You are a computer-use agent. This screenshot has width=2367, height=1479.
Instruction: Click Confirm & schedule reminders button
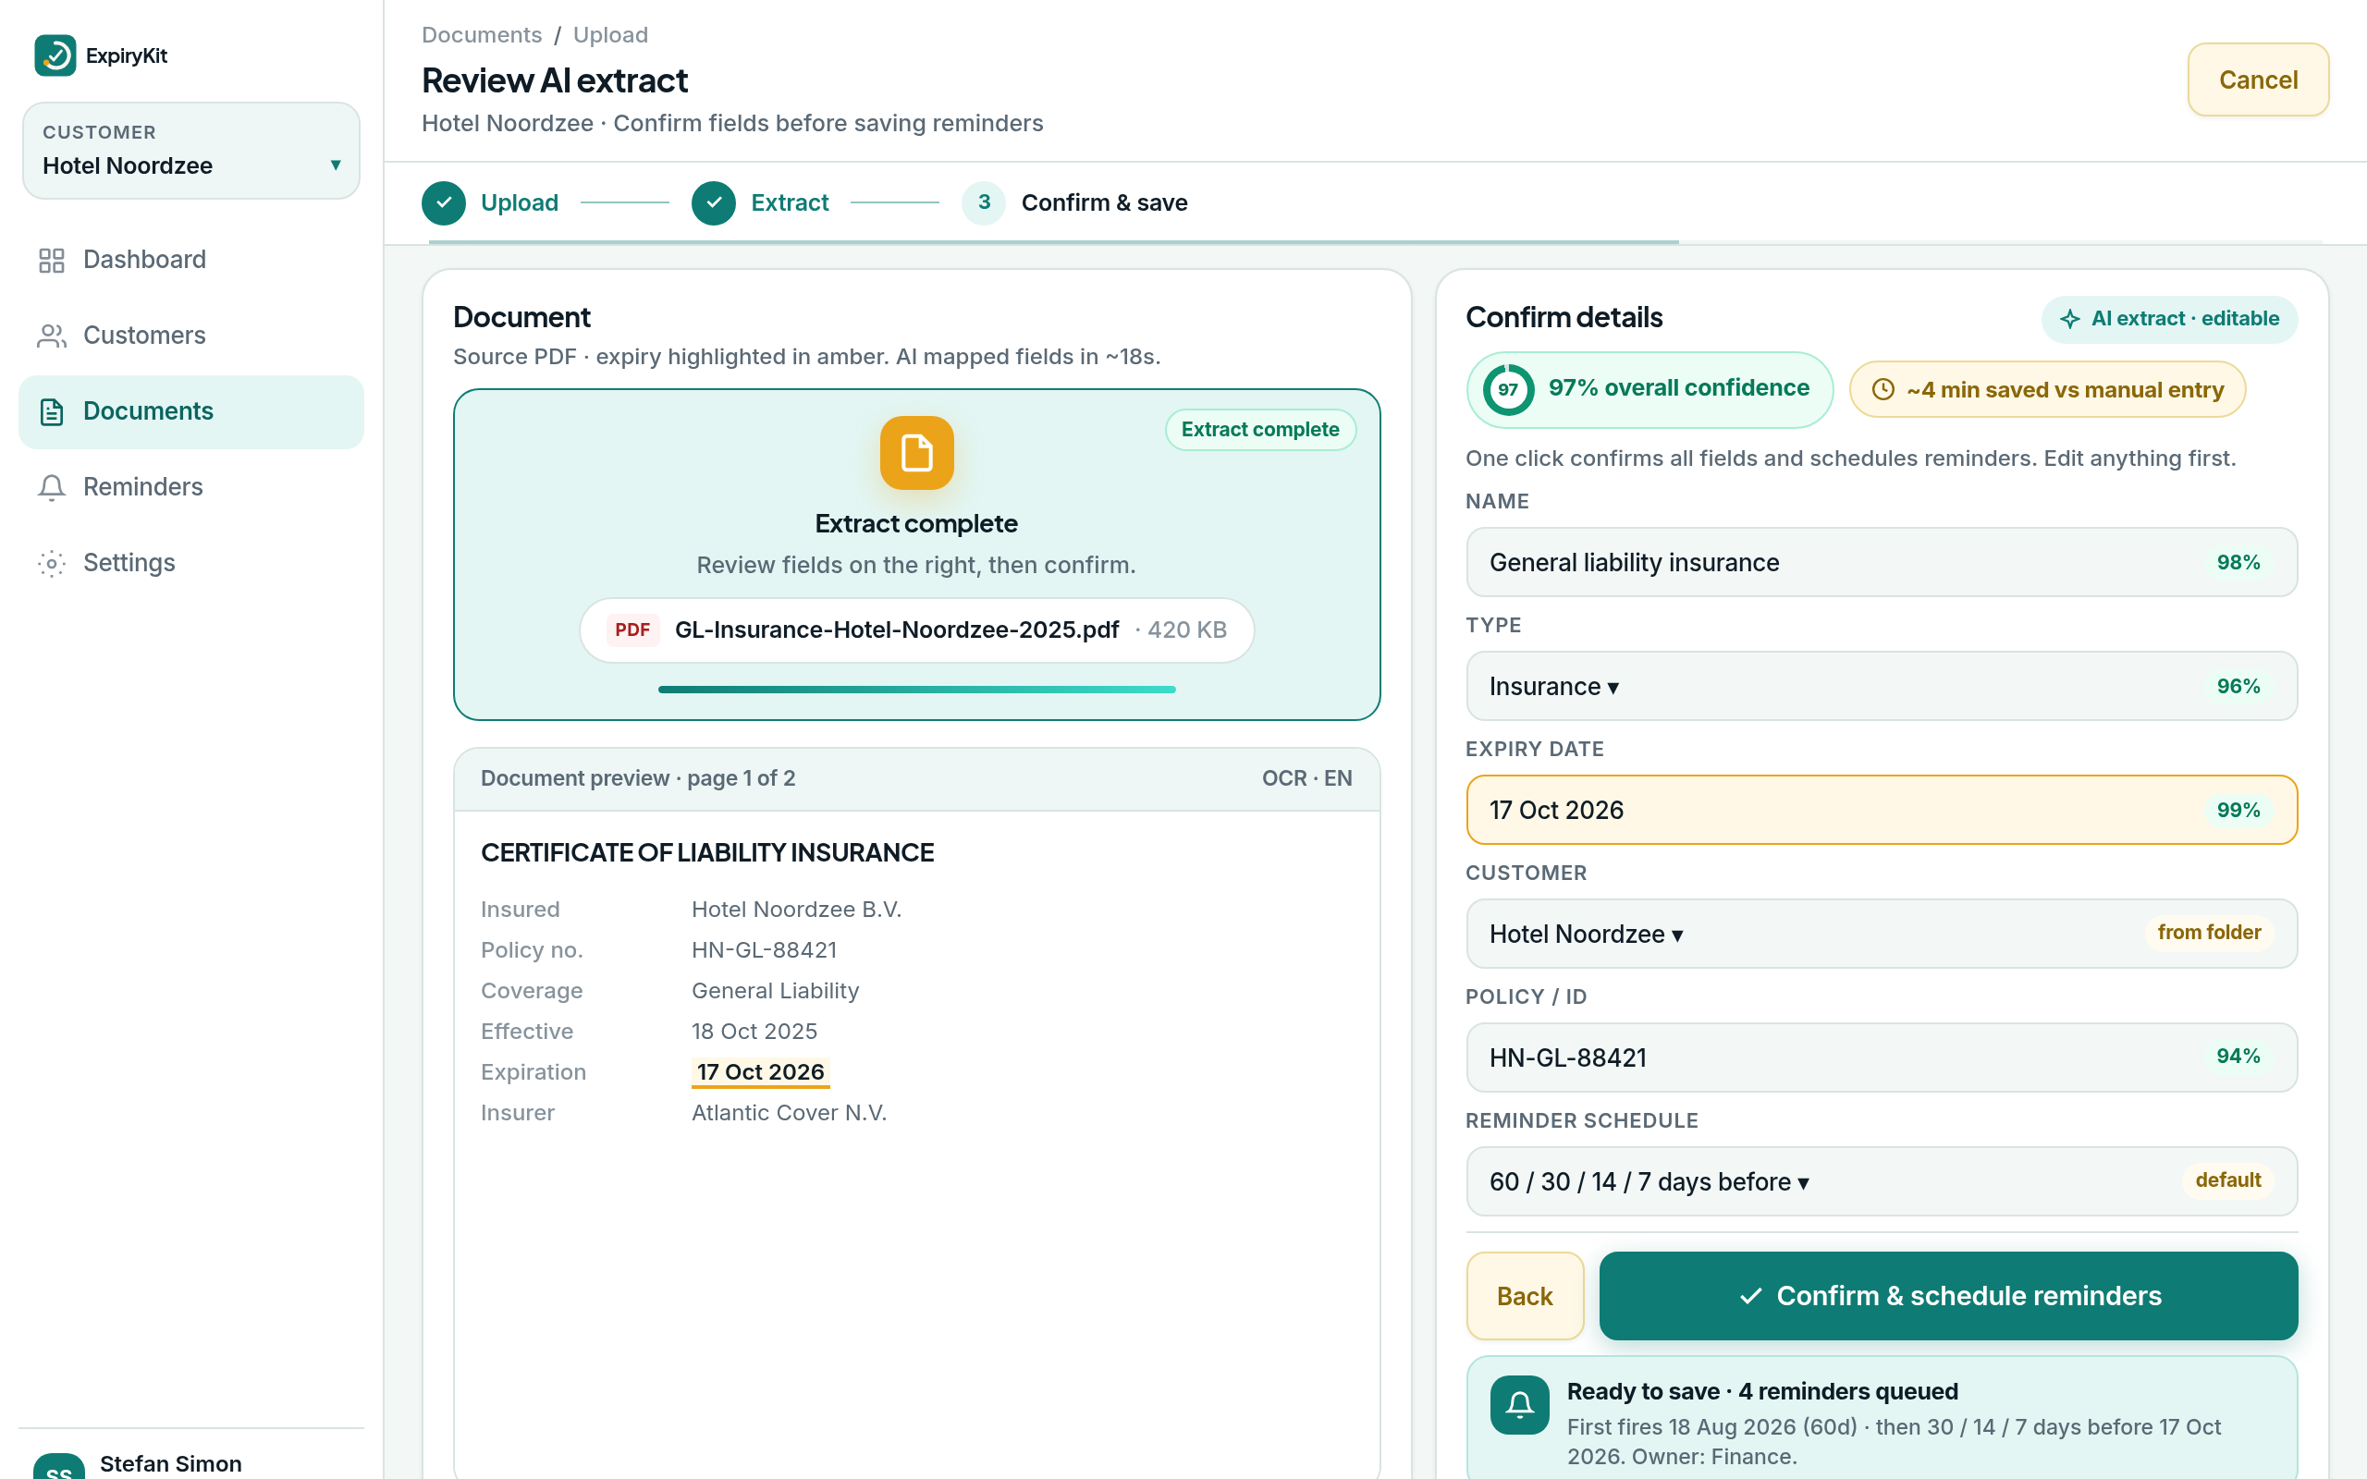pyautogui.click(x=1948, y=1296)
